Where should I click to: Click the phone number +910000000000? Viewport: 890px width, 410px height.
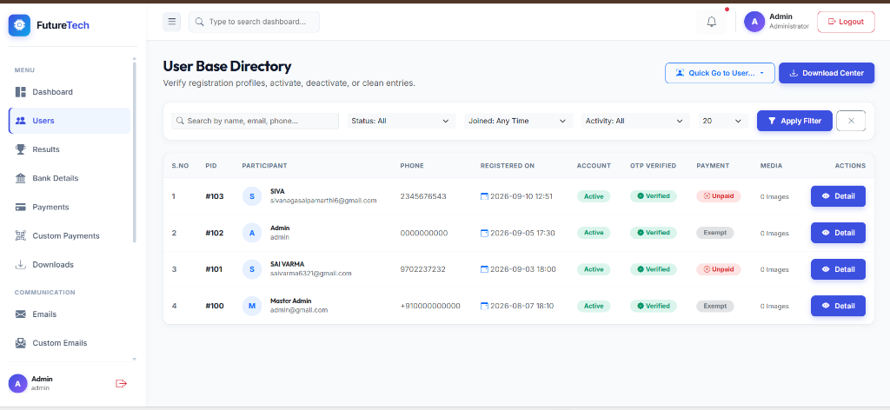tap(430, 306)
